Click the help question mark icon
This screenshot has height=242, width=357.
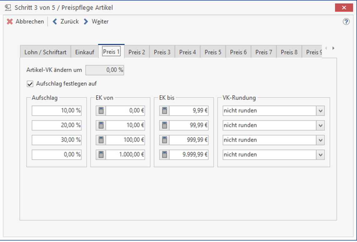coord(346,22)
